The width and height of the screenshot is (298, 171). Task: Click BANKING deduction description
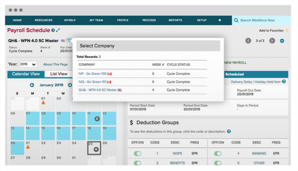259,154
